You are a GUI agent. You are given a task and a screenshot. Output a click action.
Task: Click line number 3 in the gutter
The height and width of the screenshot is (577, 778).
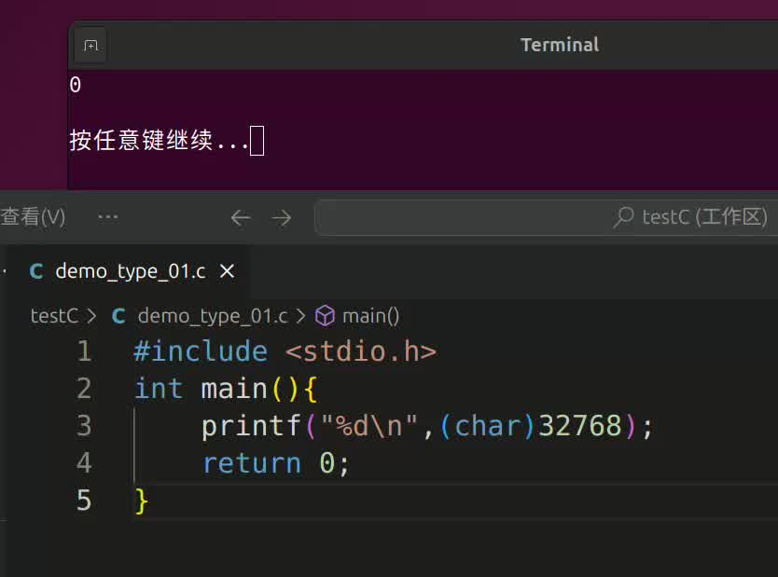coord(84,426)
